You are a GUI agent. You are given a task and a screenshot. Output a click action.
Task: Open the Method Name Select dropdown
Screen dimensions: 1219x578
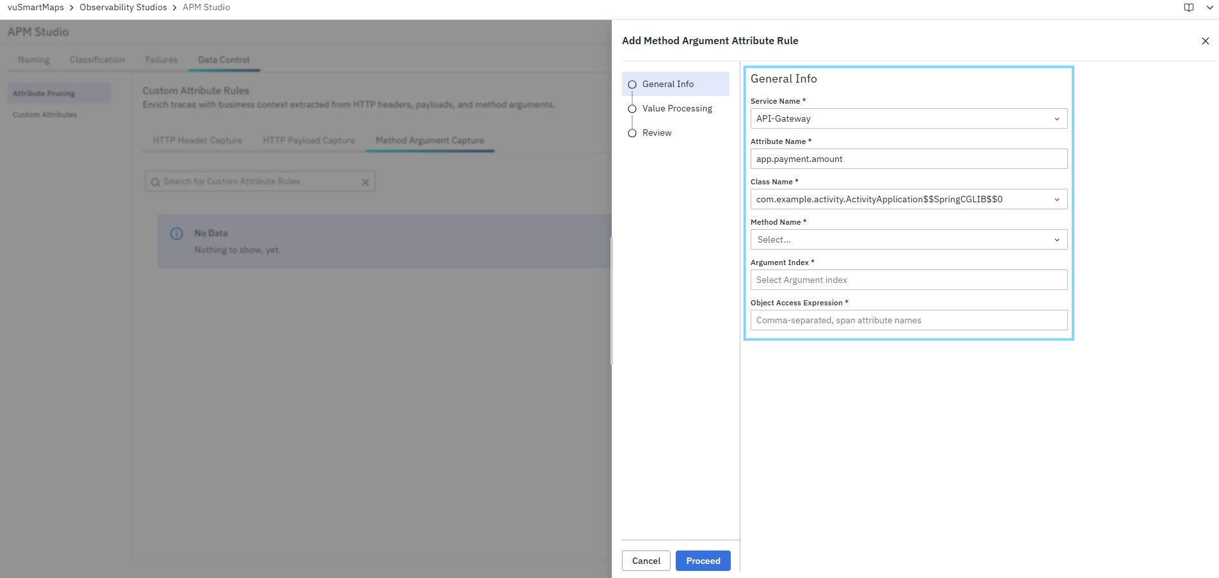click(909, 239)
